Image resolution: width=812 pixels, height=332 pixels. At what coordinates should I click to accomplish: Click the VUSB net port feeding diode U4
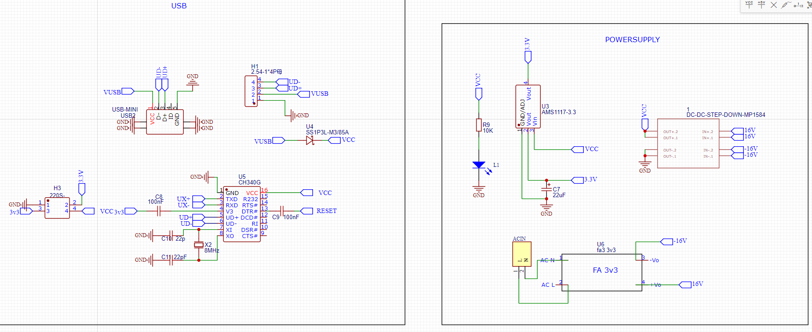click(x=269, y=141)
